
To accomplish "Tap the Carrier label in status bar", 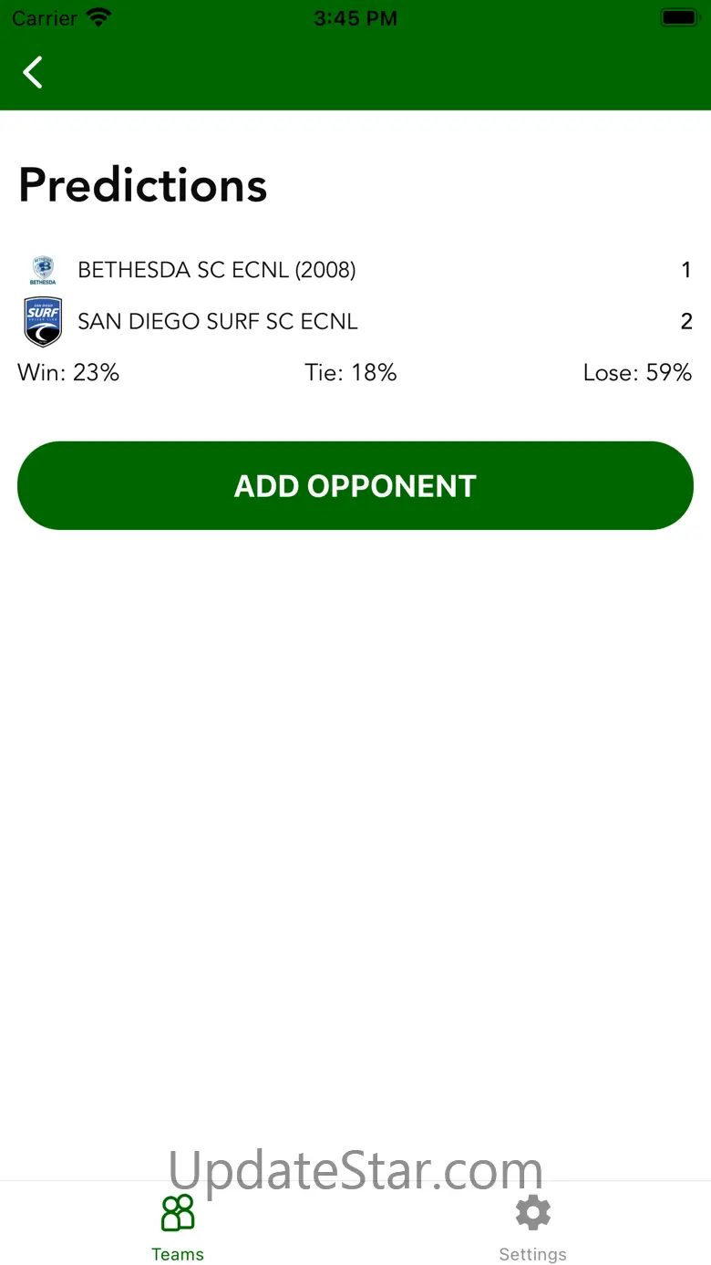I will point(45,18).
